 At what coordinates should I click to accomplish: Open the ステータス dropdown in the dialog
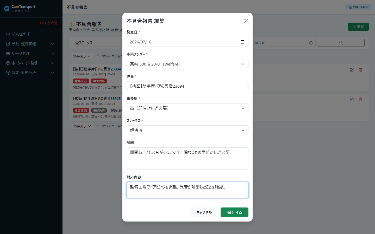pyautogui.click(x=187, y=130)
